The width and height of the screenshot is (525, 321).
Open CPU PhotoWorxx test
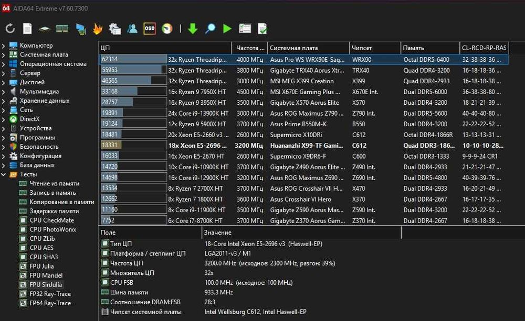pos(52,229)
